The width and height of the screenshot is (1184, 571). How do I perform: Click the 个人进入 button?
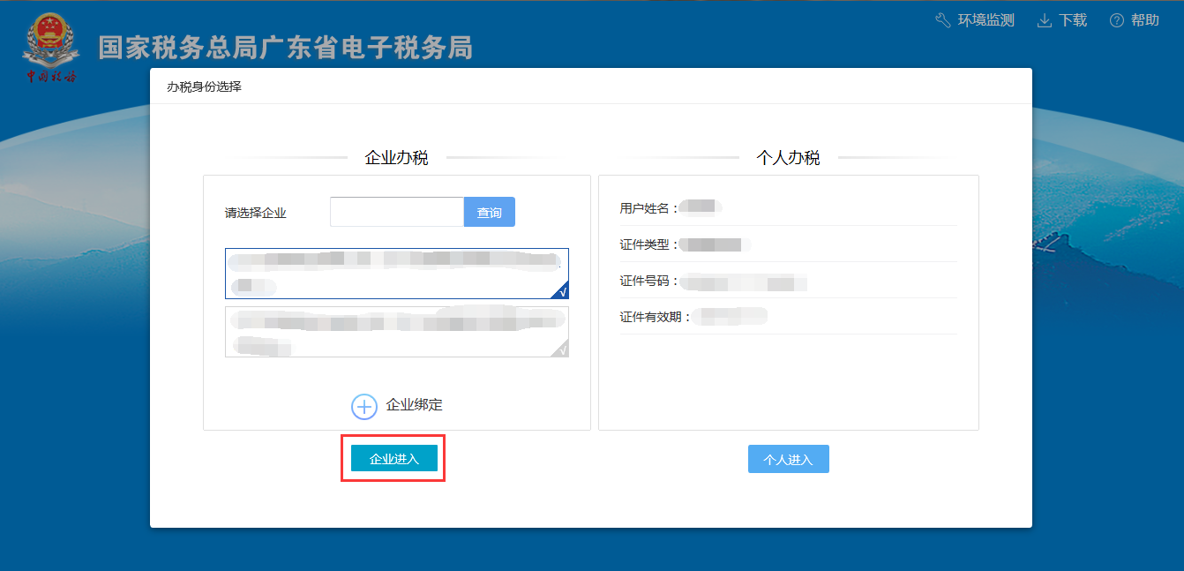(x=788, y=458)
